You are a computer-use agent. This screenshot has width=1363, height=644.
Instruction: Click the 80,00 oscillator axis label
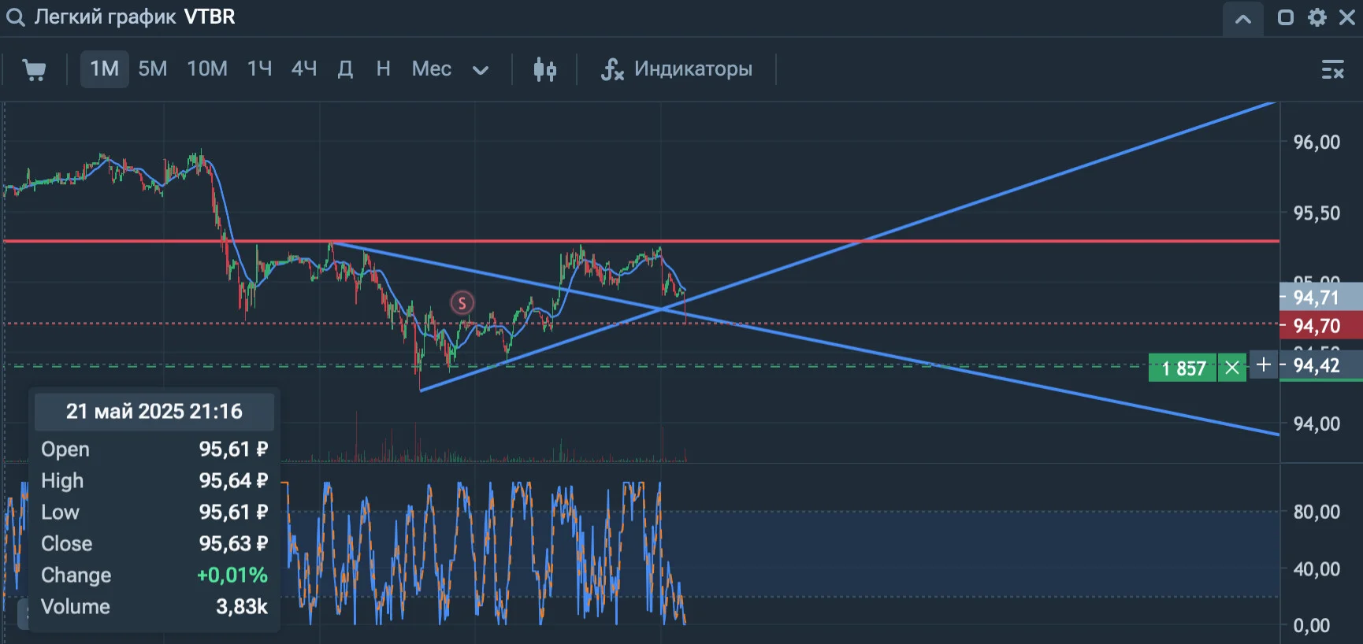tap(1317, 513)
